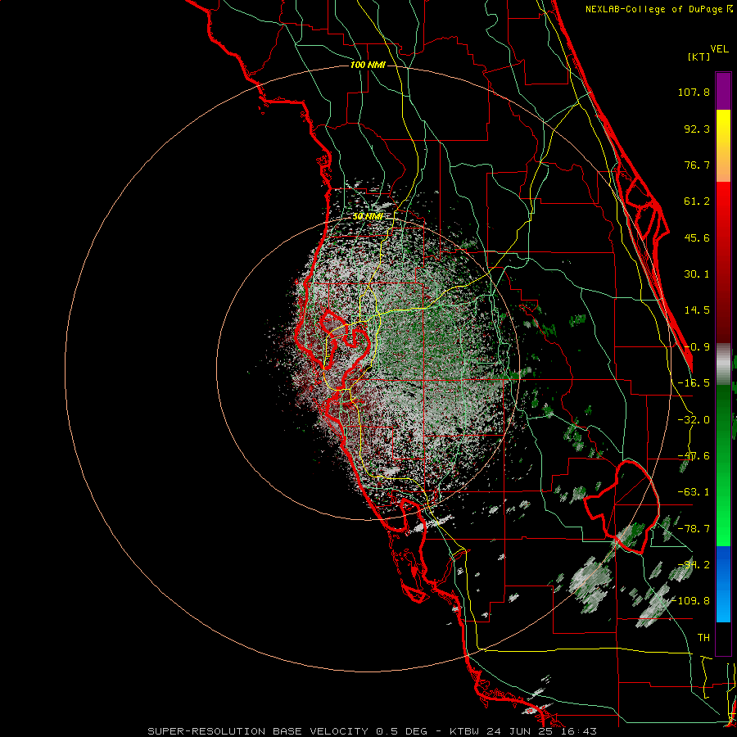
Task: Select the -78.7 velocity scale value
Action: tap(694, 529)
